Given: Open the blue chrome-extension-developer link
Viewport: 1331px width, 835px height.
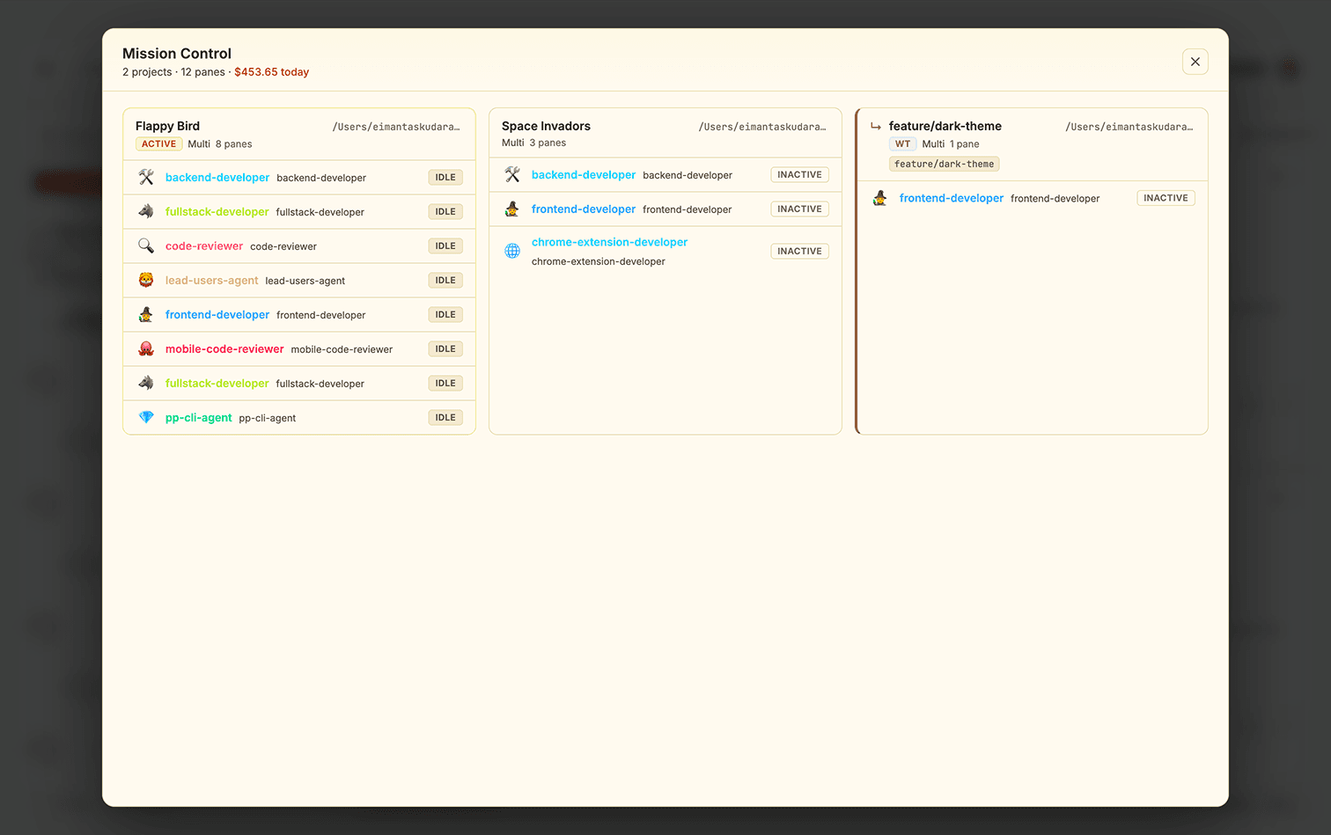Looking at the screenshot, I should pos(609,242).
